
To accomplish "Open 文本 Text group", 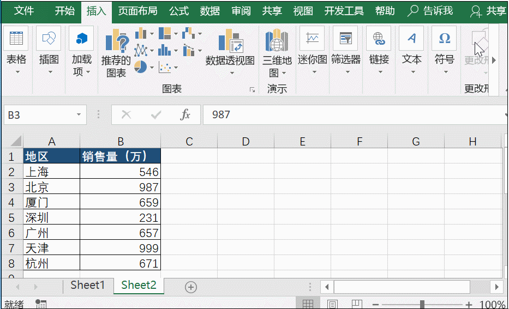I will (x=411, y=51).
